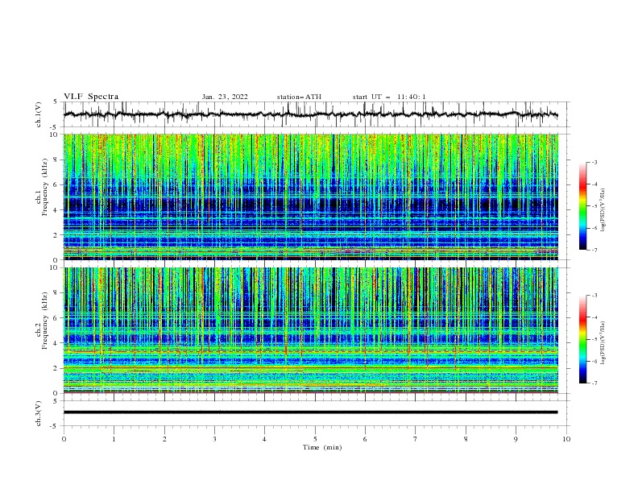
Task: Click the upper color bar's log(PSD) units label
Action: [603, 210]
